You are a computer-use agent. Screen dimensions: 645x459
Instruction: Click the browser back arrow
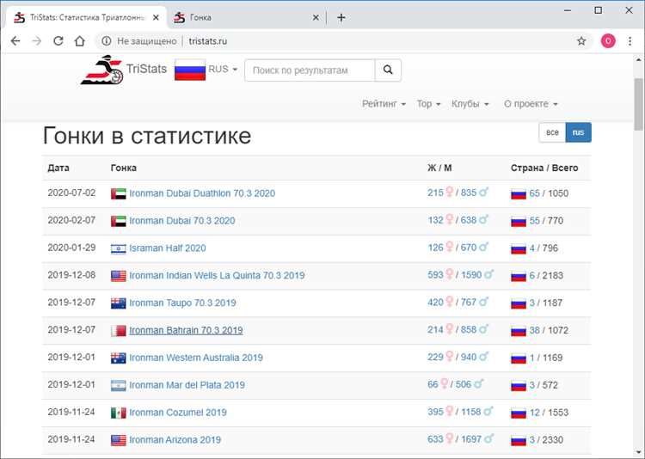tap(15, 41)
